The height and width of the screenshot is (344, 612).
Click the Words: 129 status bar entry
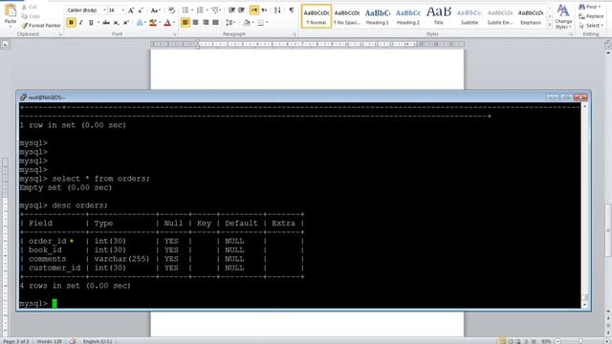pyautogui.click(x=49, y=341)
